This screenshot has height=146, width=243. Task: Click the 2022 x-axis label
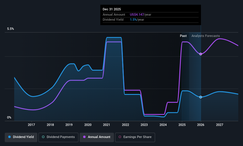[x=125, y=125]
